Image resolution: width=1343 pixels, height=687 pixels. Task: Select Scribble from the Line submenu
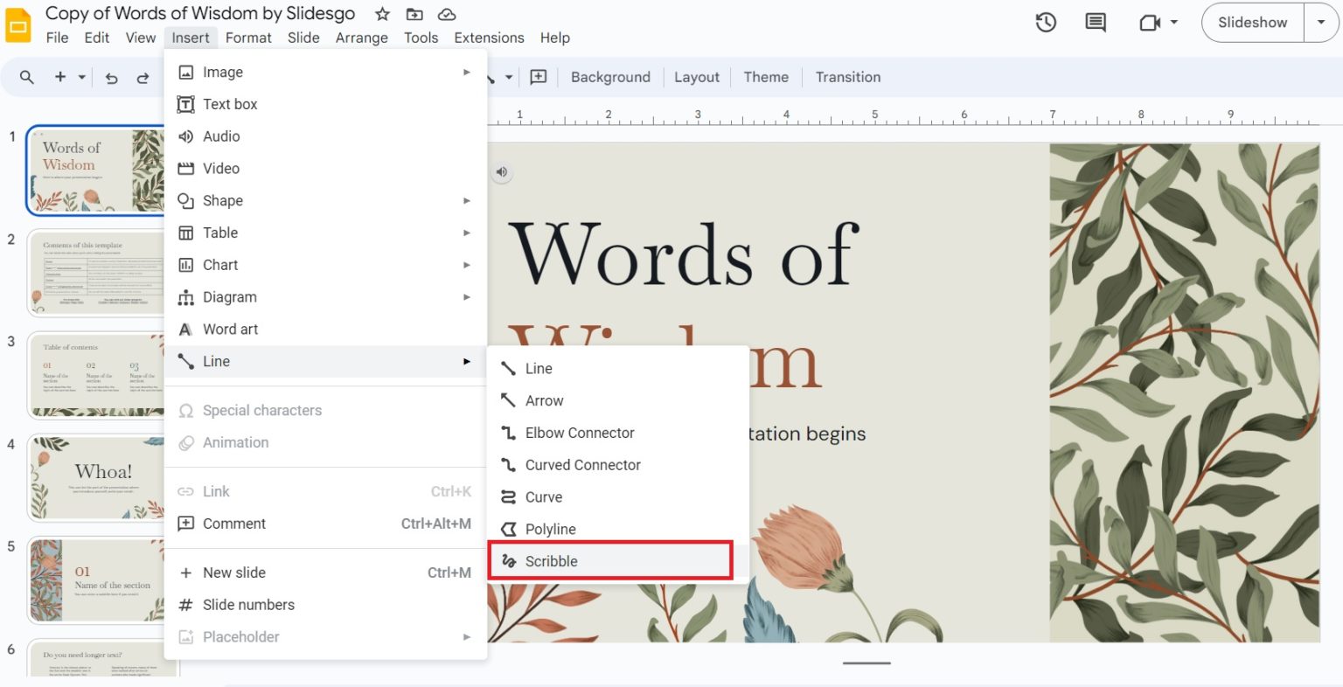[551, 560]
